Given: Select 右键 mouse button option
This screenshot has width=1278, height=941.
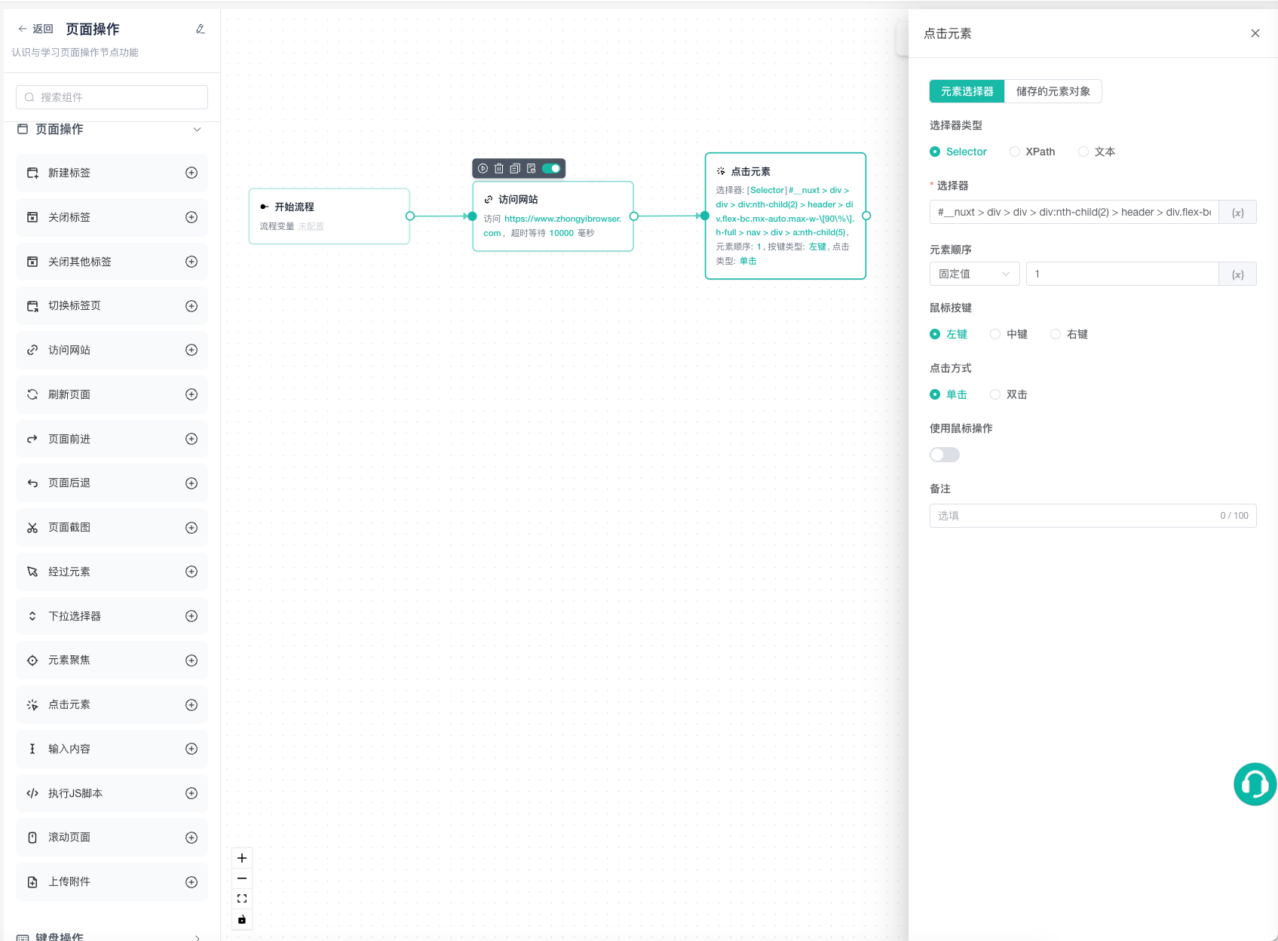Looking at the screenshot, I should (1069, 334).
